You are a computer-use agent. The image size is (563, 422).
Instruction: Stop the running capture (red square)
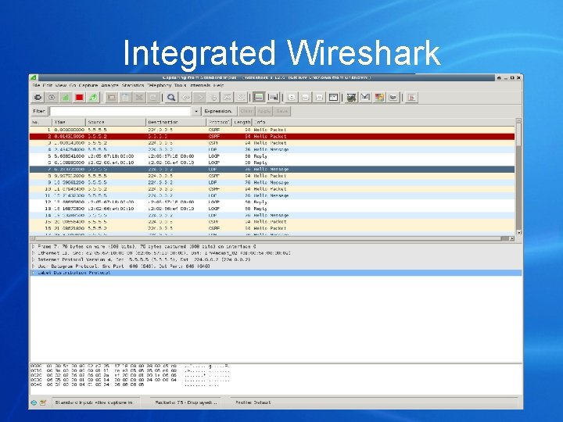pyautogui.click(x=79, y=97)
